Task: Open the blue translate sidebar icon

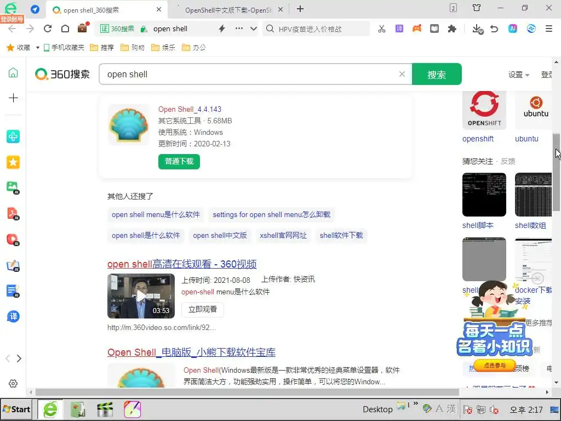Action: coord(13,316)
